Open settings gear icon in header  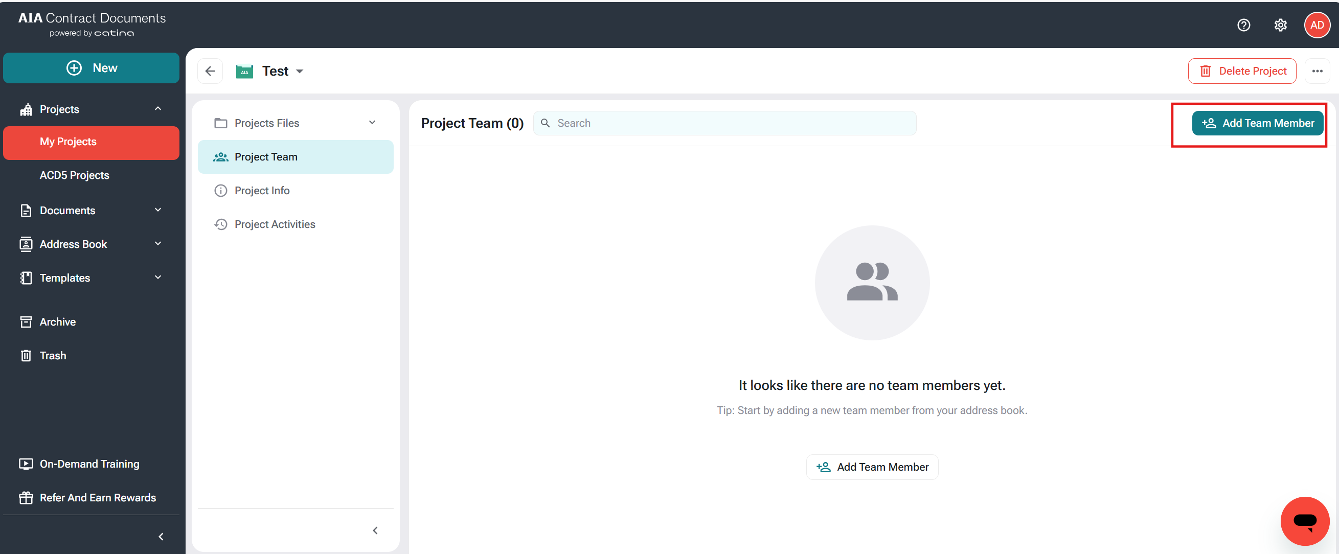coord(1280,25)
